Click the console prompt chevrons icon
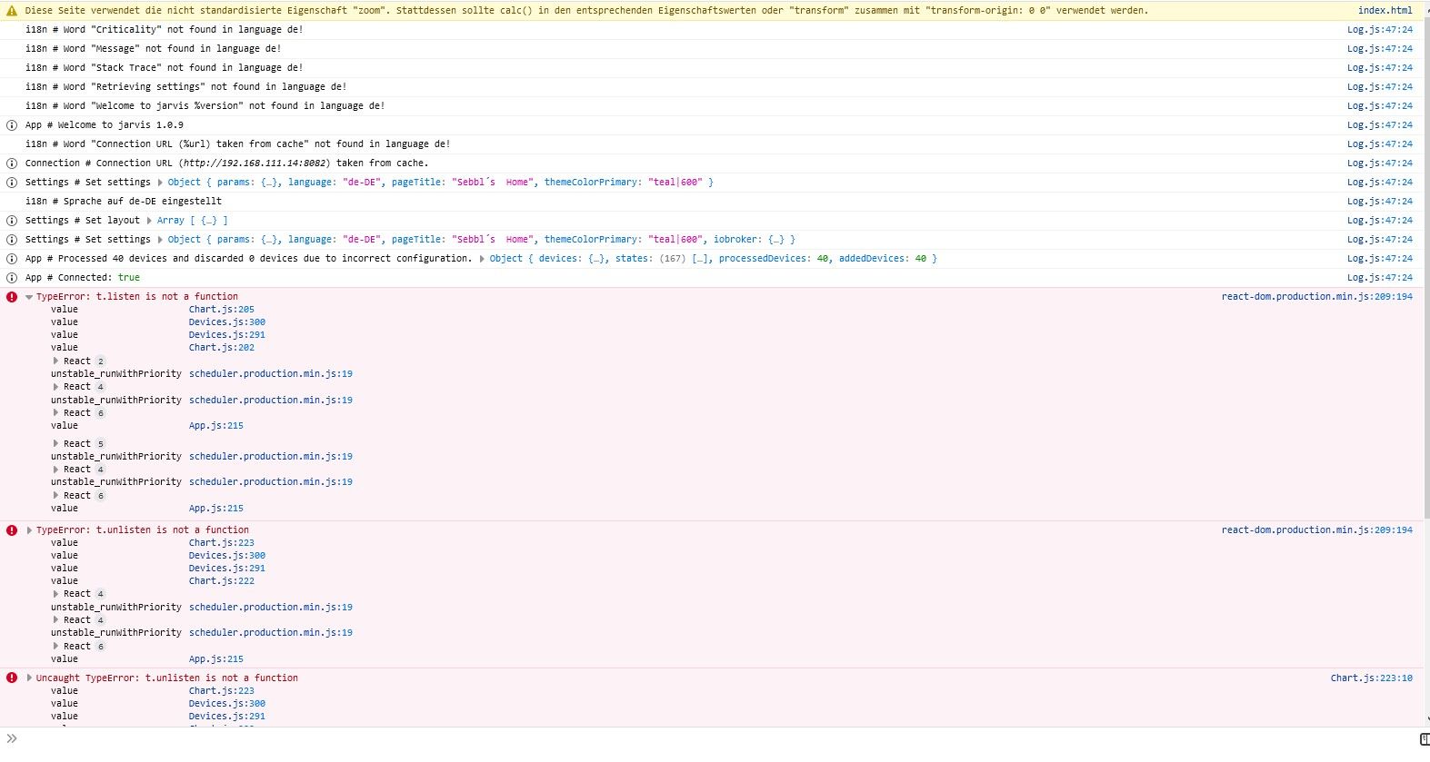Viewport: 1430px width, 762px height. coord(12,738)
